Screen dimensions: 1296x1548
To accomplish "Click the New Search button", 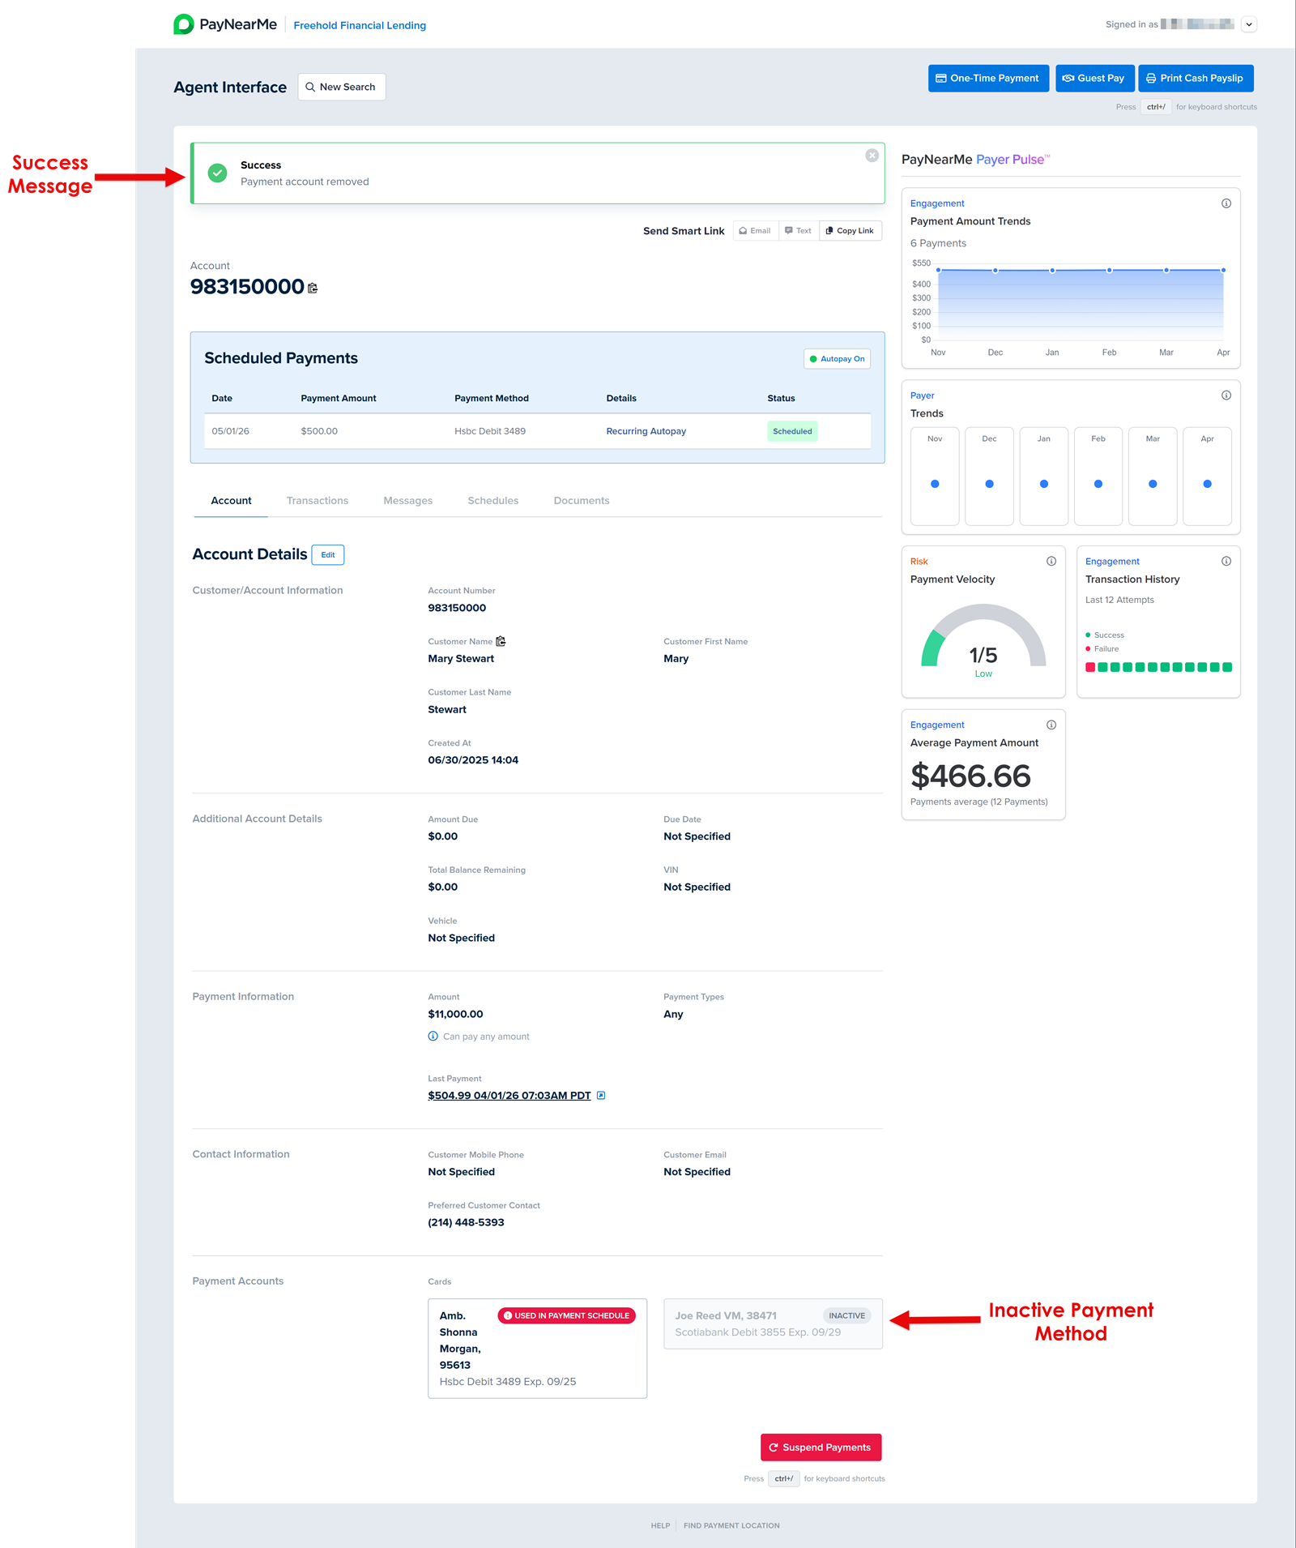I will (342, 87).
